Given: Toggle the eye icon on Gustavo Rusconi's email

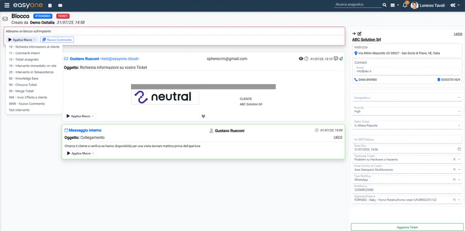Looking at the screenshot, I should 301,59.
